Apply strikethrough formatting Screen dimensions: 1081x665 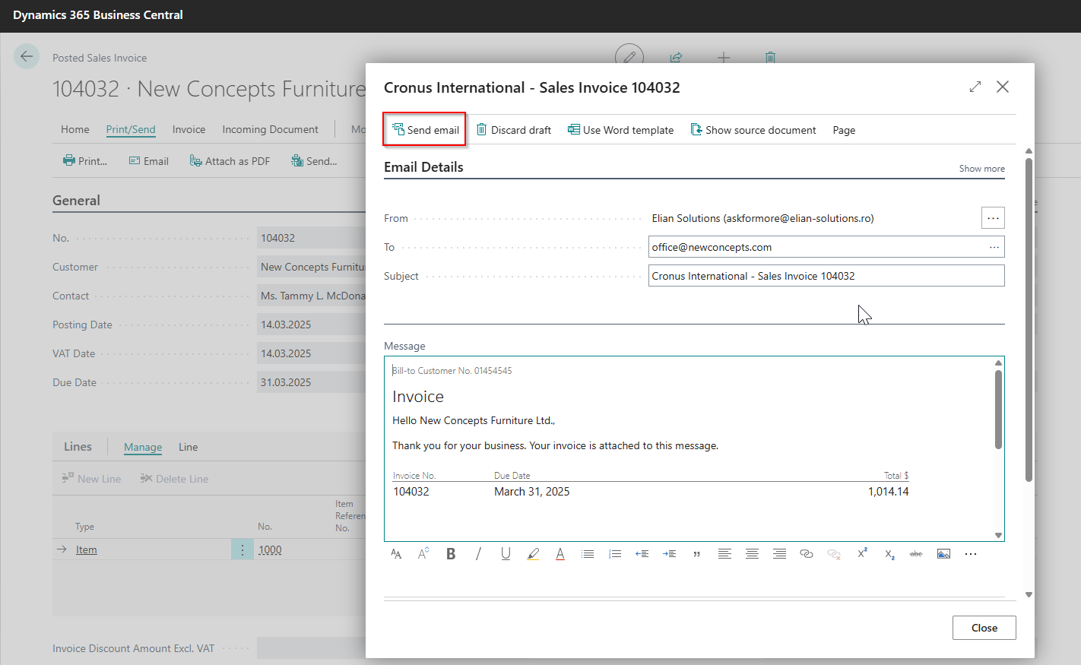[916, 554]
